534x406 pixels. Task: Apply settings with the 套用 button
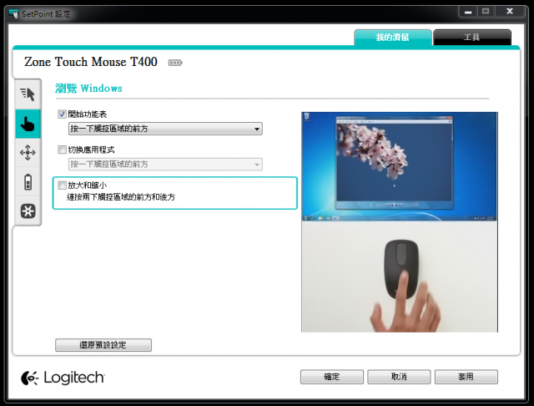(x=466, y=377)
